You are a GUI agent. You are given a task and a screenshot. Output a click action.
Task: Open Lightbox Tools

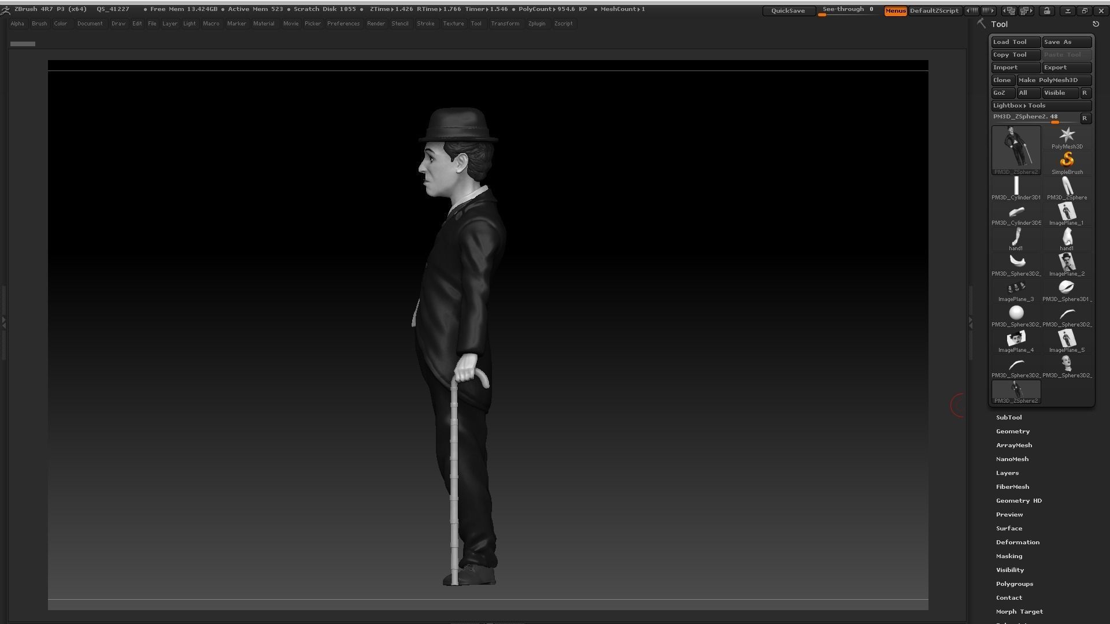coord(1041,106)
